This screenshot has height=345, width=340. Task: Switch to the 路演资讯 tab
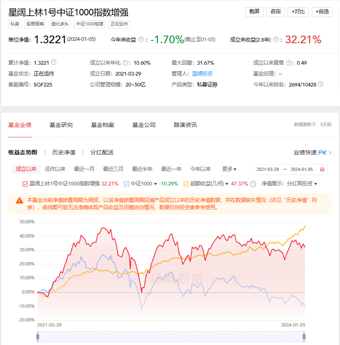(186, 125)
